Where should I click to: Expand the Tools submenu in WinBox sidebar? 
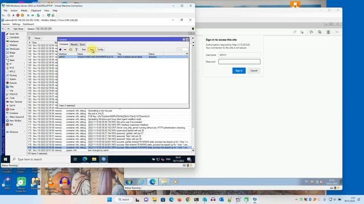tap(12, 98)
